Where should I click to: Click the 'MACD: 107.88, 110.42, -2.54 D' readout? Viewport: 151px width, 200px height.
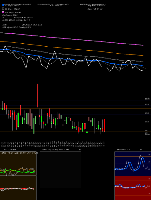coord(16,20)
